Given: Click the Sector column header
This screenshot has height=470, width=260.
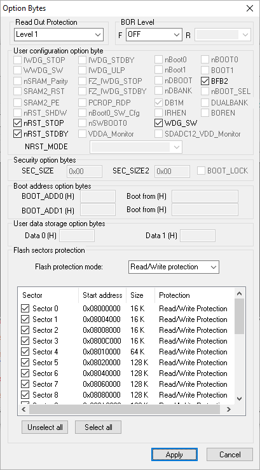Looking at the screenshot, I should coord(48,295).
